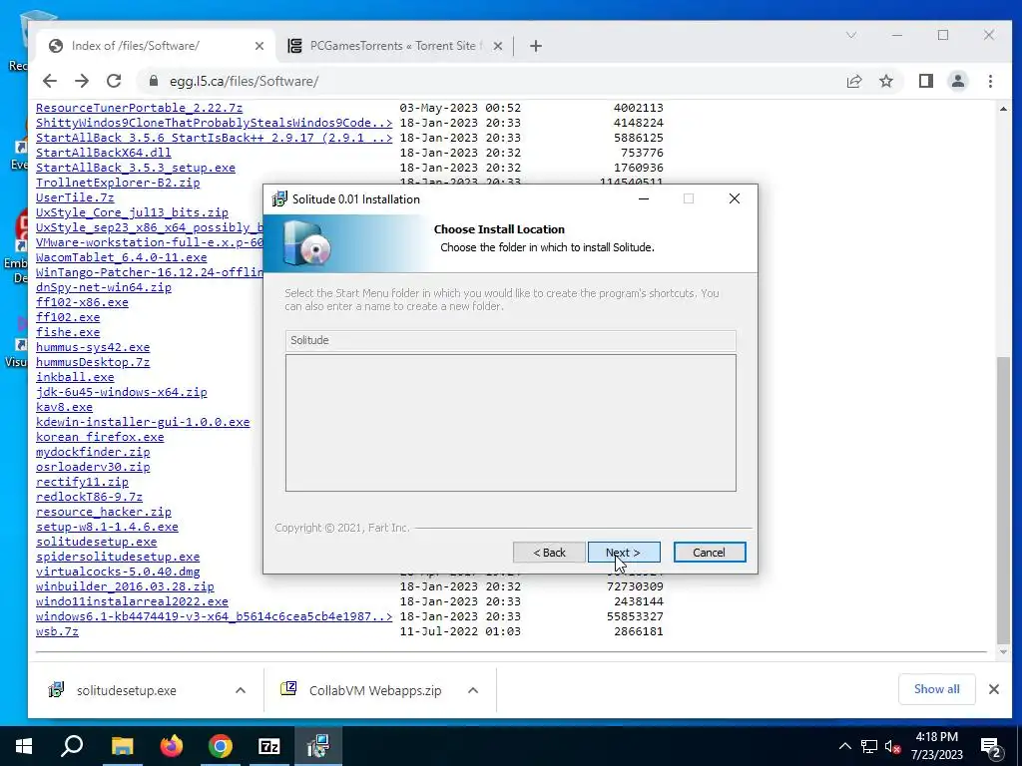
Task: Click the address bar URL
Action: 244,81
